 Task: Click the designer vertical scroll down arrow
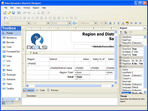(116, 82)
